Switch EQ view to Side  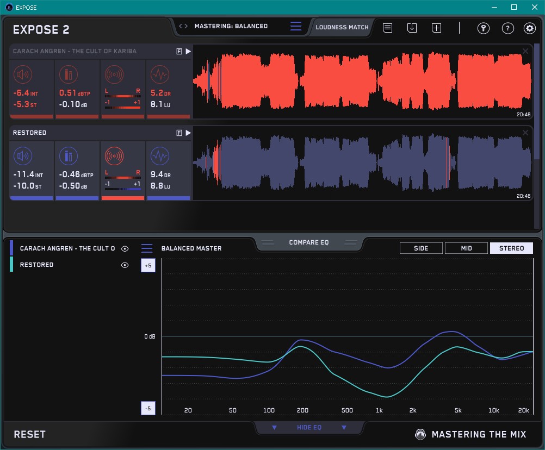tap(421, 248)
